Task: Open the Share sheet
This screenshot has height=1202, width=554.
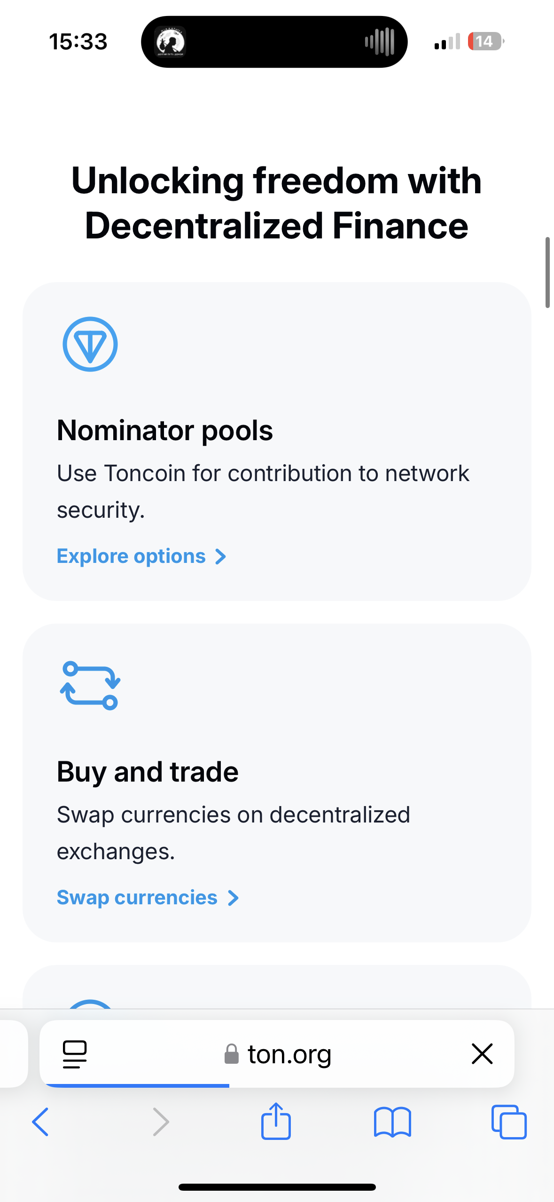Action: (276, 1122)
